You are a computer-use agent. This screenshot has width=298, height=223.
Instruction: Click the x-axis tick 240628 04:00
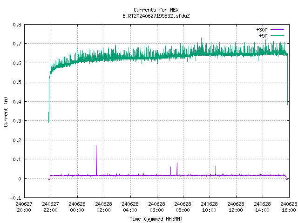pos(130,207)
